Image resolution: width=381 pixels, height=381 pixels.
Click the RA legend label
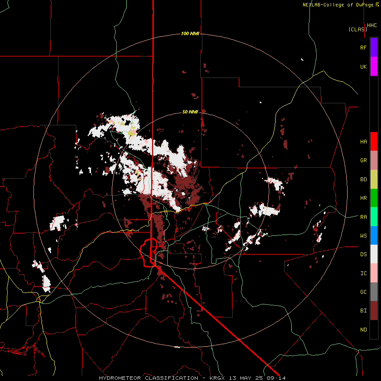pyautogui.click(x=363, y=217)
